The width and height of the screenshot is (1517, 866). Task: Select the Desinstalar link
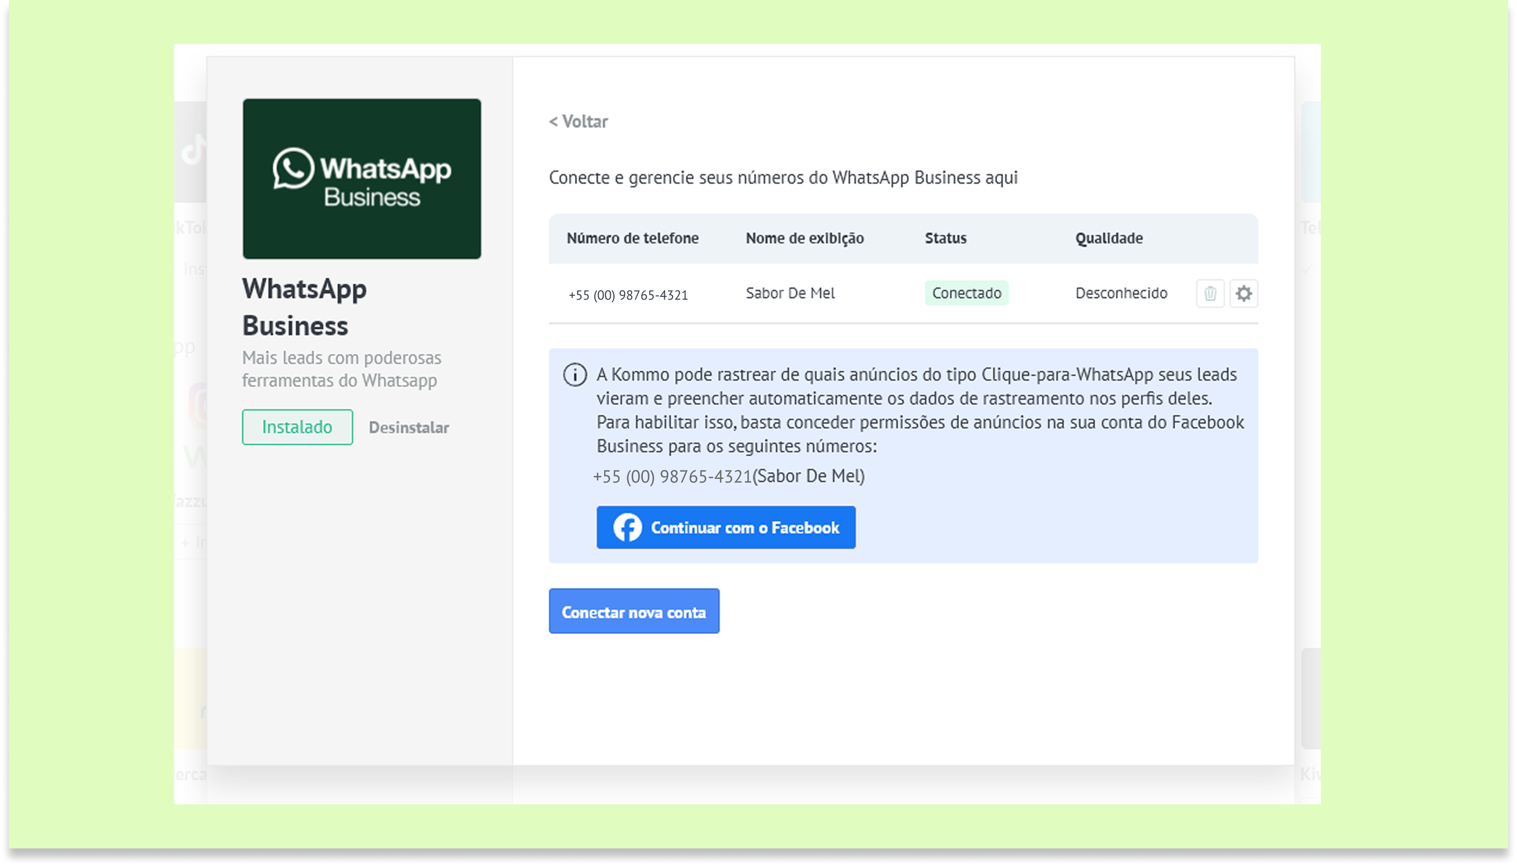point(409,427)
